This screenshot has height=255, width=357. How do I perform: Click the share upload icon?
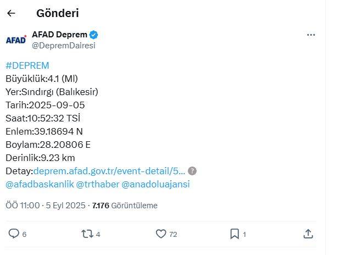(x=308, y=234)
